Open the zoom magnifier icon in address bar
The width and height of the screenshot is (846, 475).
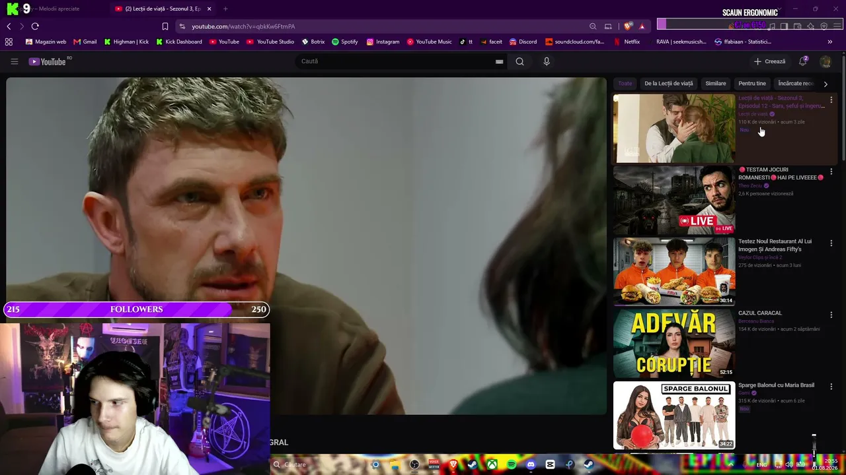click(x=593, y=26)
